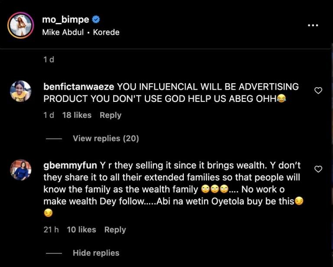
Task: Click benfictanwaeze's 1 d comment timestamp
Action: (49, 115)
